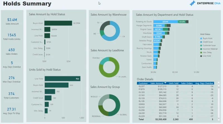Click the Overdue segment of Leadtime donut

point(104,61)
